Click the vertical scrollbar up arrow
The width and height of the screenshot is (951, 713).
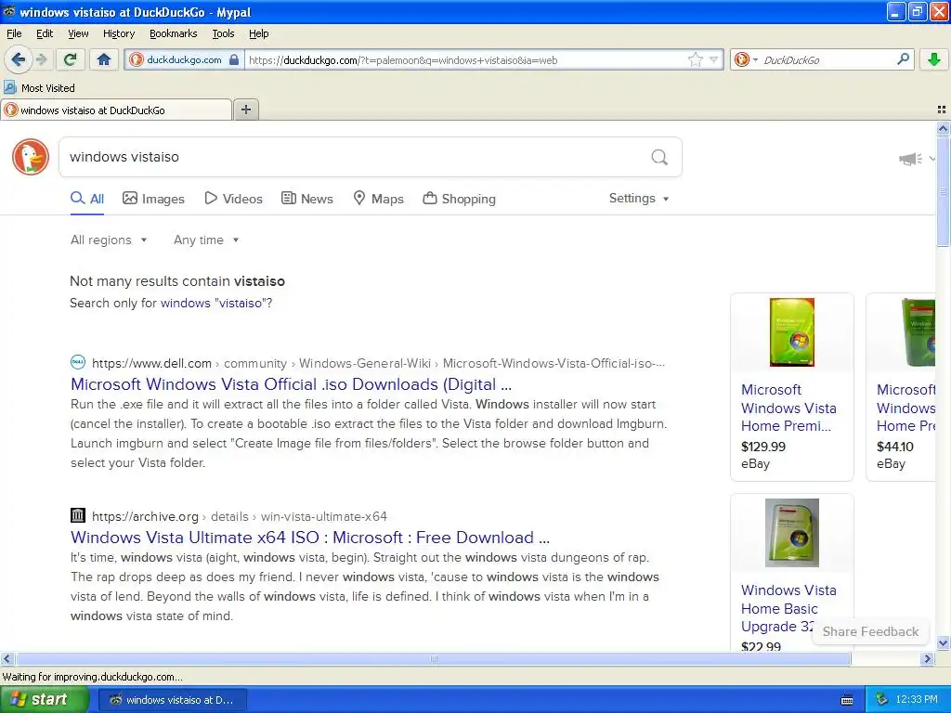click(943, 128)
